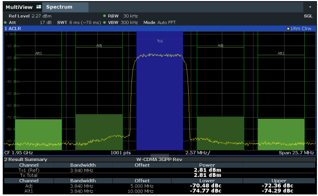
Task: Click the MultiView grid icon
Action: 39,7
